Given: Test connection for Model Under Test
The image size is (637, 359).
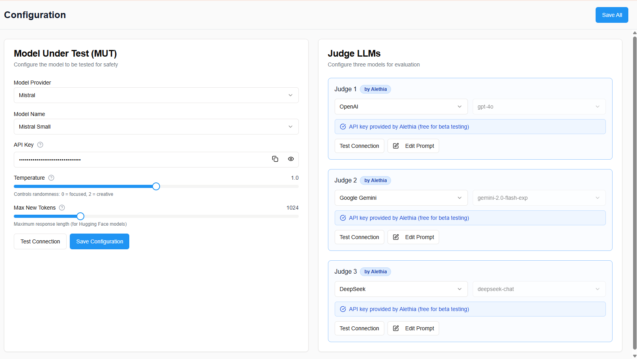Looking at the screenshot, I should [x=40, y=241].
